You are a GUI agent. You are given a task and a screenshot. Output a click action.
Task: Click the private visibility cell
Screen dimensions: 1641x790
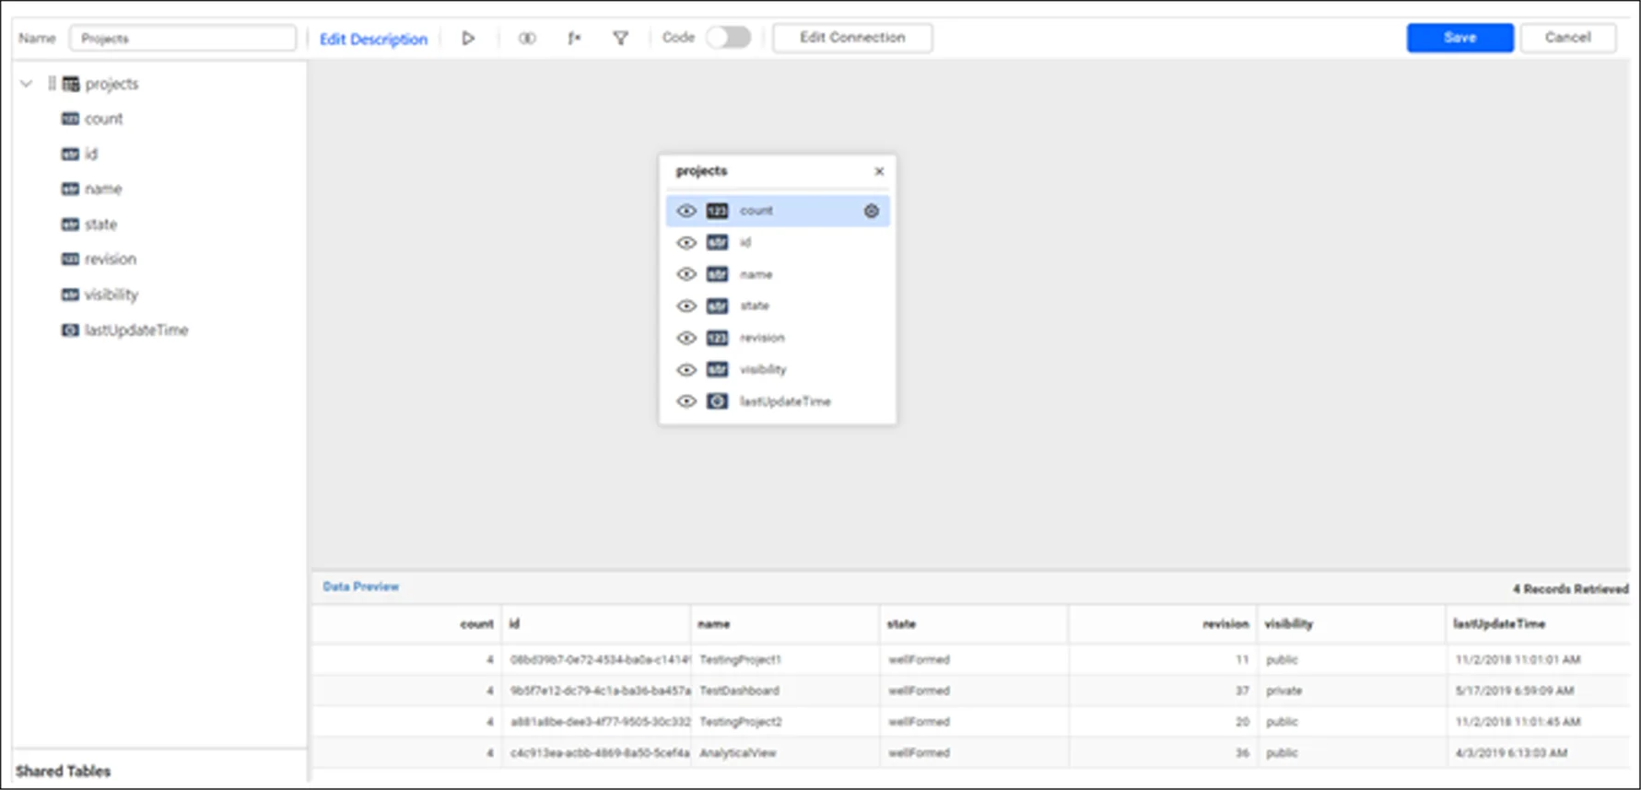pos(1283,691)
